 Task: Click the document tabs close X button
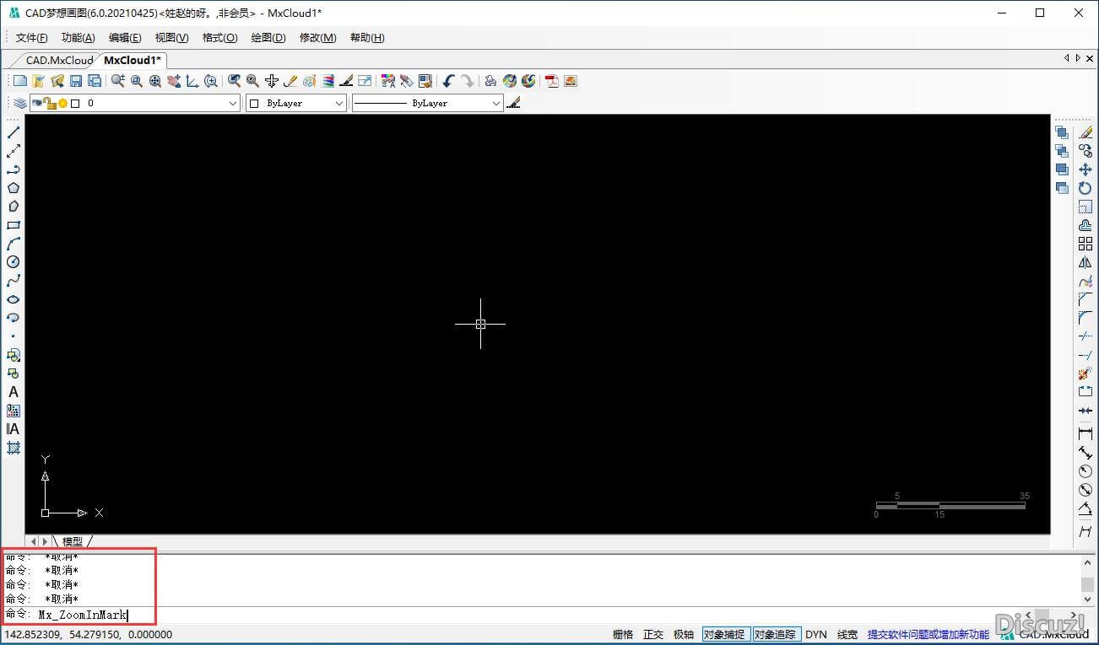point(1089,58)
